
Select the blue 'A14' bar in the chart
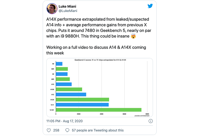82,105
